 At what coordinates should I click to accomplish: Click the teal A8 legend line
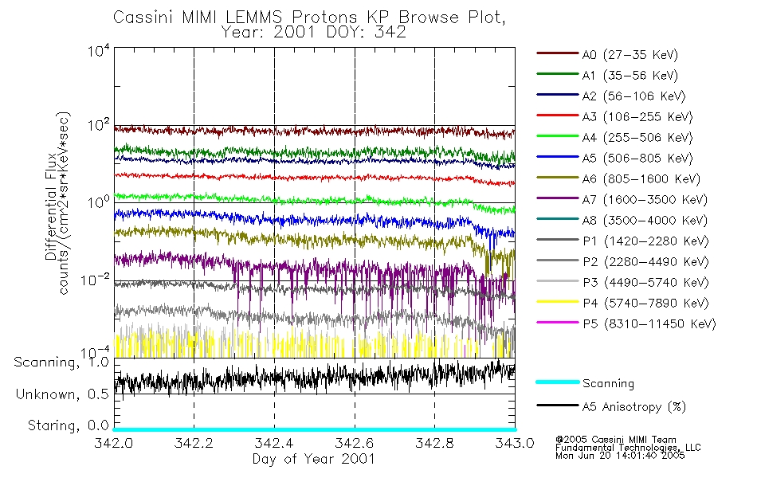tap(557, 219)
